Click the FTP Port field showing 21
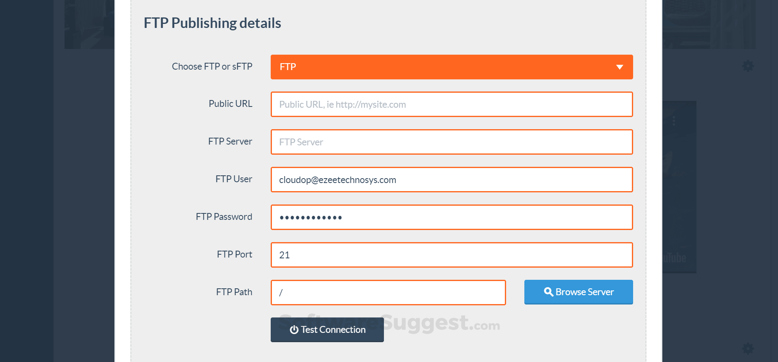The width and height of the screenshot is (778, 362). [451, 255]
